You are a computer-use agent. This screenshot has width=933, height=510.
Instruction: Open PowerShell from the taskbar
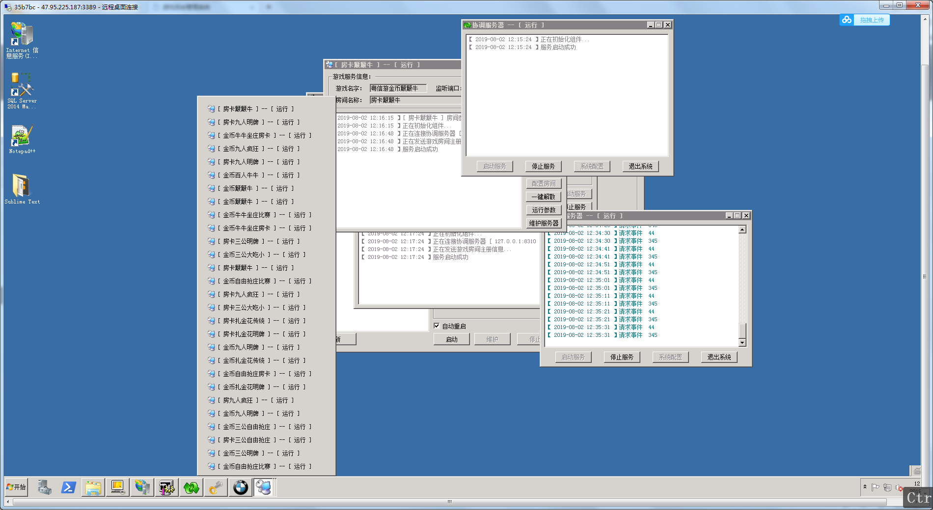tap(68, 487)
